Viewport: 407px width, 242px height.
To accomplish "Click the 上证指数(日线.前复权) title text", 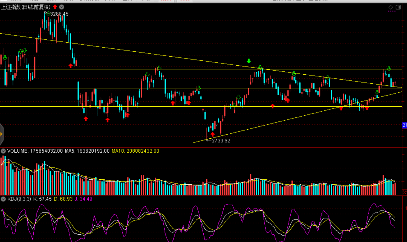I will pyautogui.click(x=26, y=7).
